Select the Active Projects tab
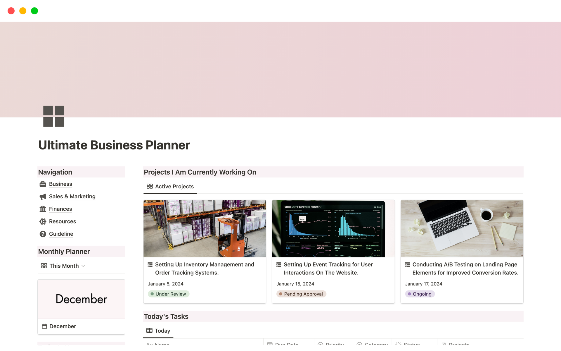561x351 pixels. click(170, 186)
